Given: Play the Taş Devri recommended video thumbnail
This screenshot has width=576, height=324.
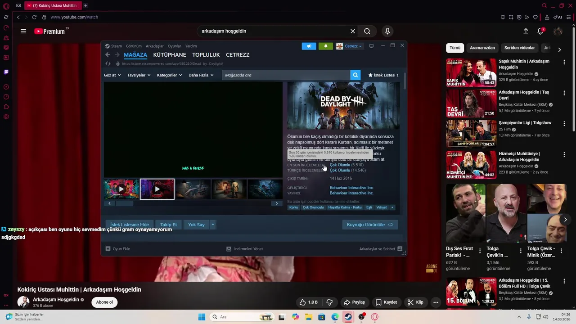Looking at the screenshot, I should [x=471, y=103].
